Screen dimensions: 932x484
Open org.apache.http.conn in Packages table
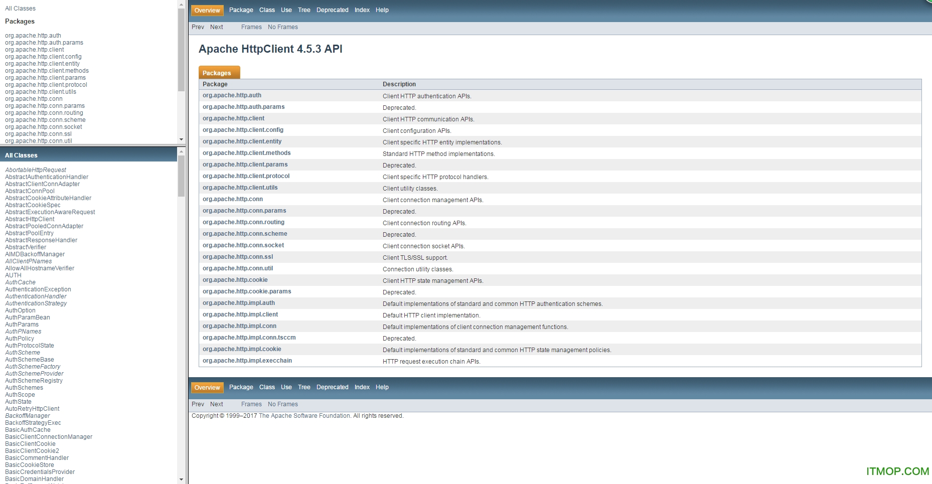(233, 199)
